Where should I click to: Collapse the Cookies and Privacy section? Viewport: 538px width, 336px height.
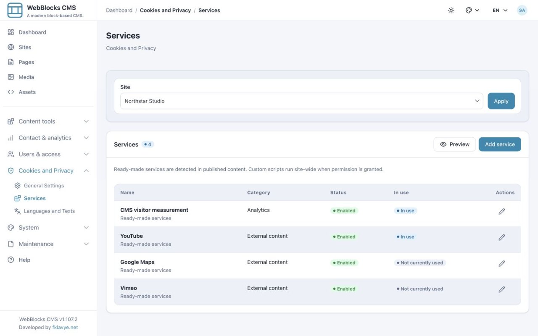pos(48,171)
